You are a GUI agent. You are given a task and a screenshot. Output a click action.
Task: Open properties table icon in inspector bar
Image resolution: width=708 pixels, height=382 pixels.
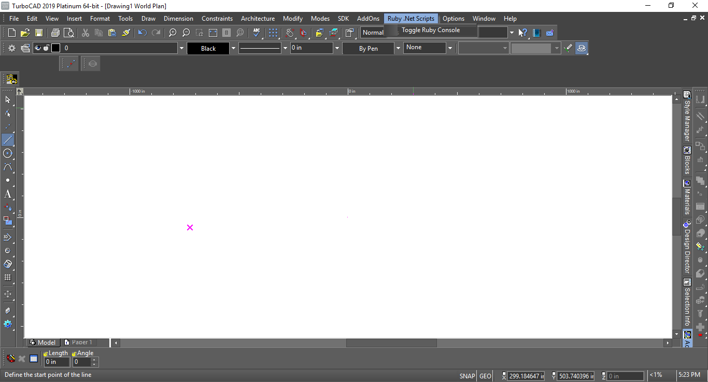[34, 358]
